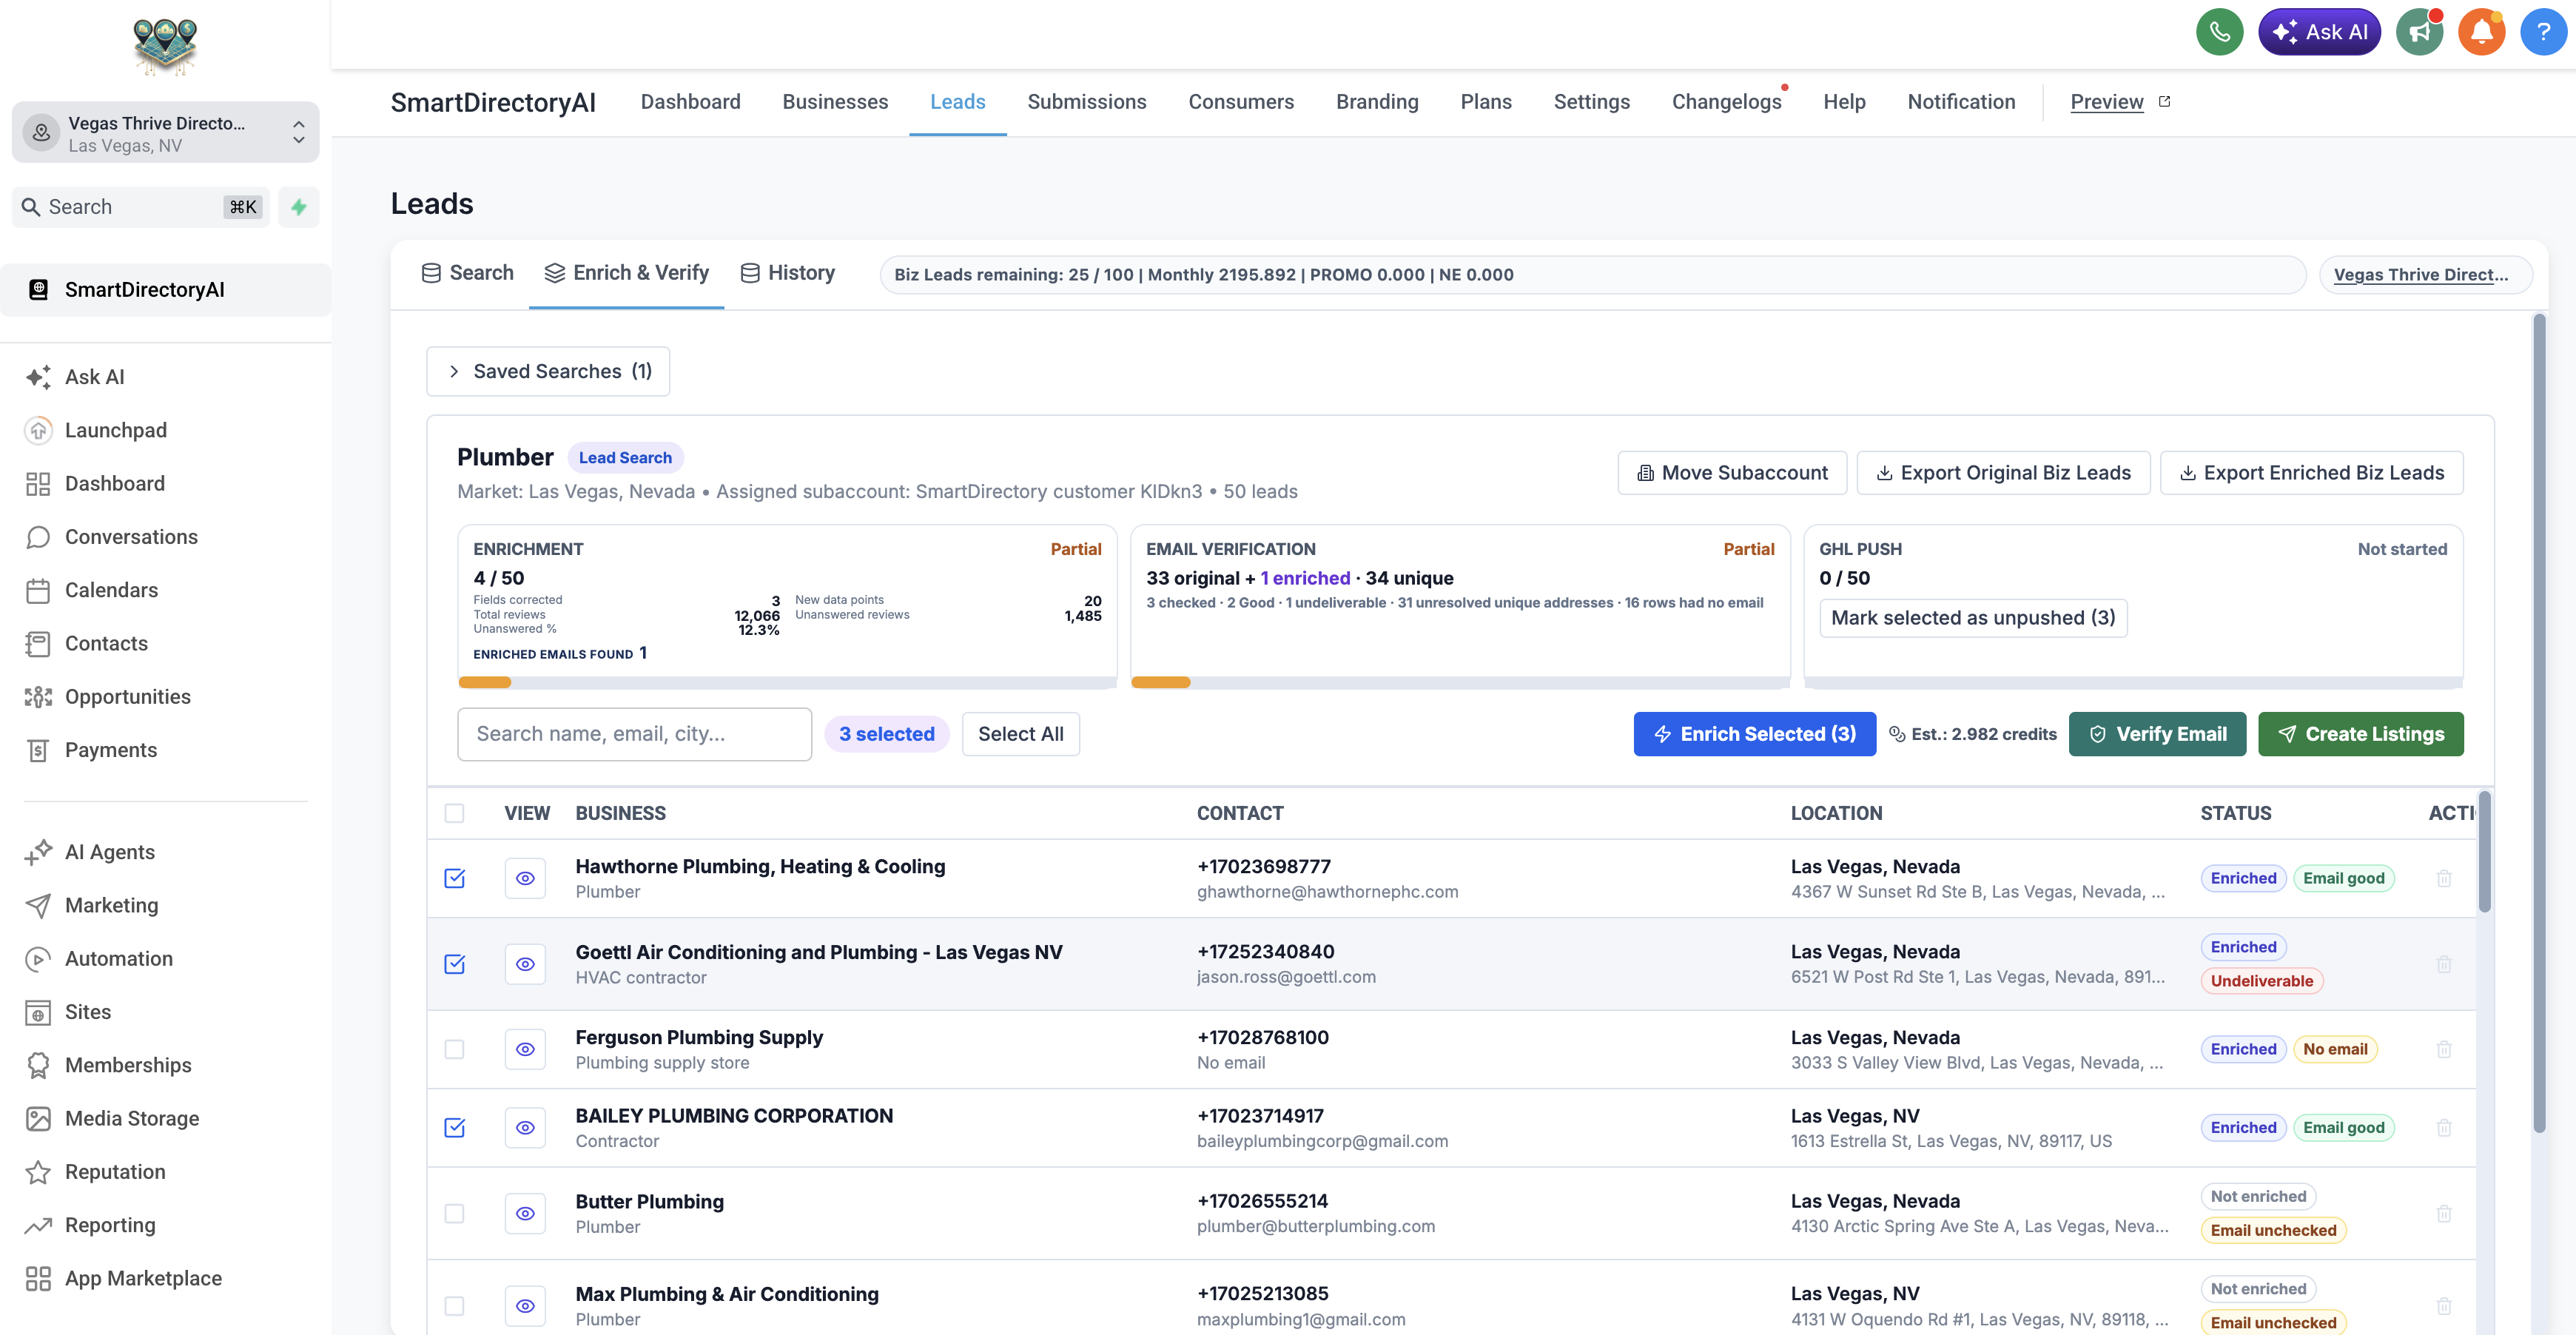2576x1335 pixels.
Task: Delete the Hawthorne Plumbing lead with trash icon
Action: point(2444,878)
